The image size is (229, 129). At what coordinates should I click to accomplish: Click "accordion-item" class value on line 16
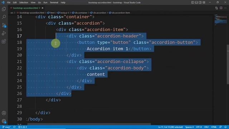(x=105, y=29)
